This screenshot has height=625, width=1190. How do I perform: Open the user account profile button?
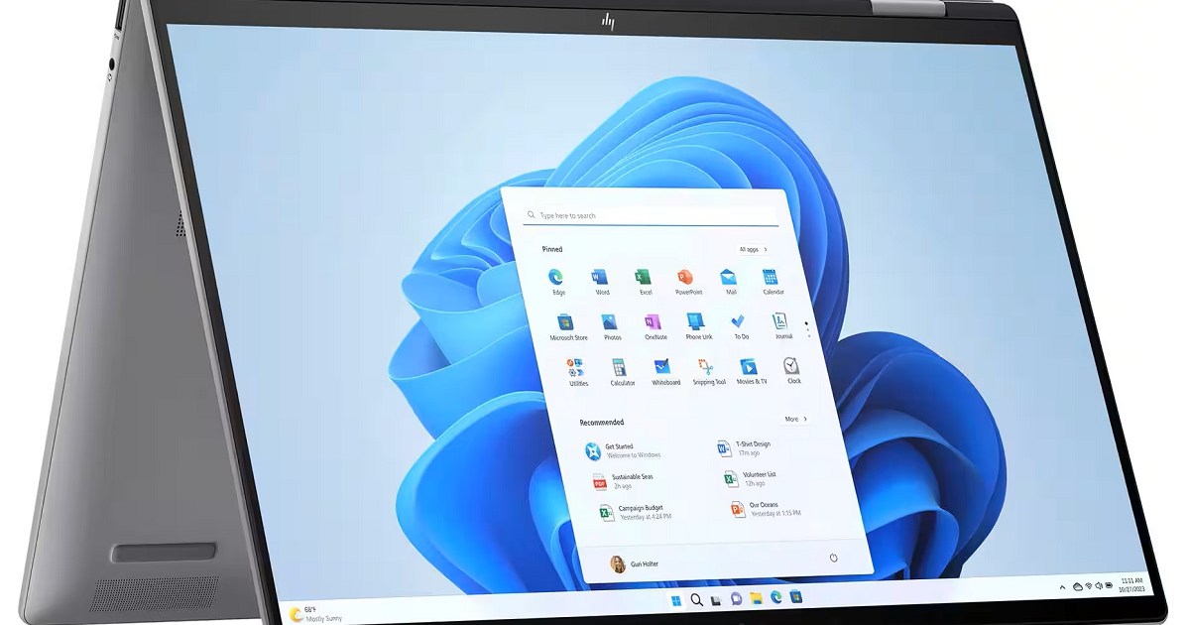(635, 563)
